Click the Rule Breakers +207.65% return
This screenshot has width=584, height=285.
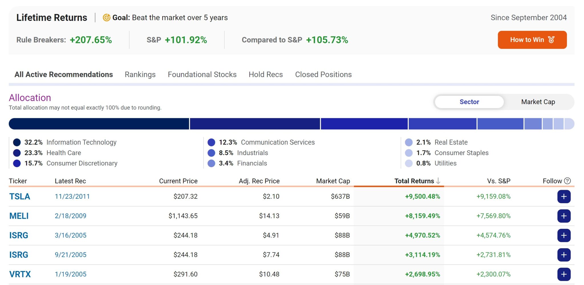(91, 40)
